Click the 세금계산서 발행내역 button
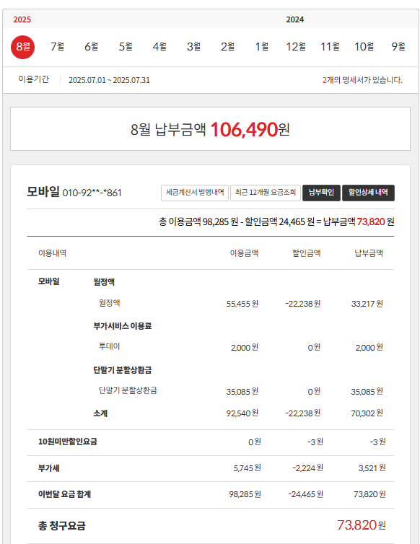Image resolution: width=420 pixels, height=544 pixels. [x=195, y=193]
